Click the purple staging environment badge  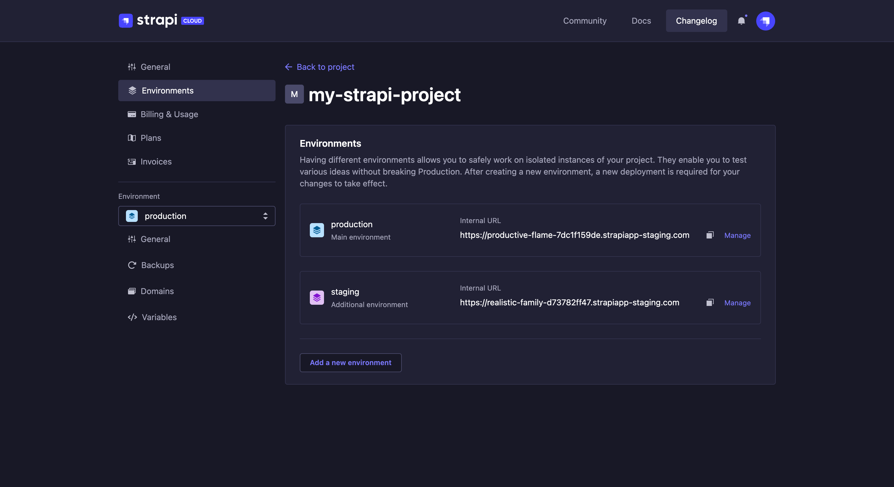pyautogui.click(x=317, y=298)
